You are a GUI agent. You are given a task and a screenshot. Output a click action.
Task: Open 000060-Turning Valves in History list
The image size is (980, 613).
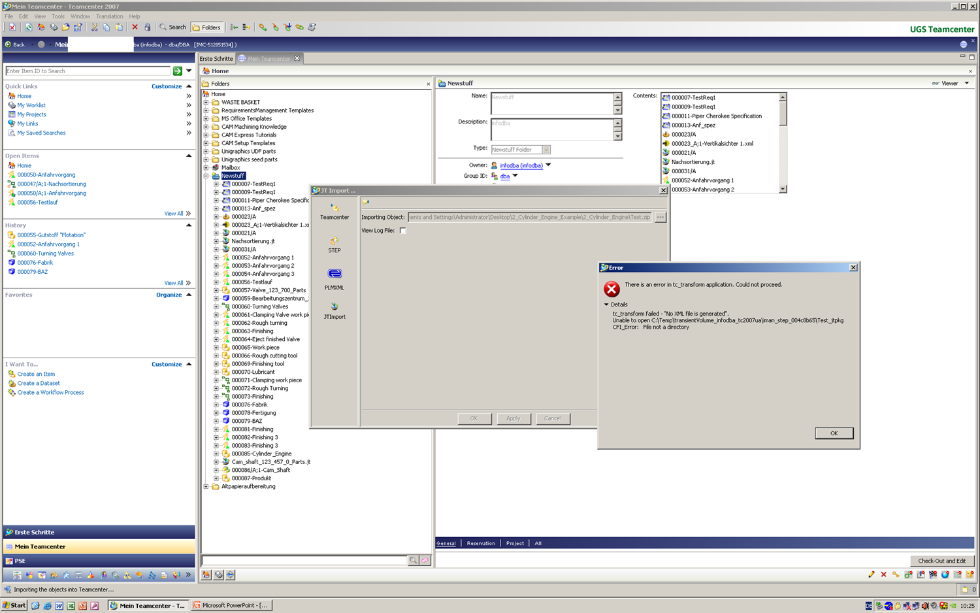[45, 254]
